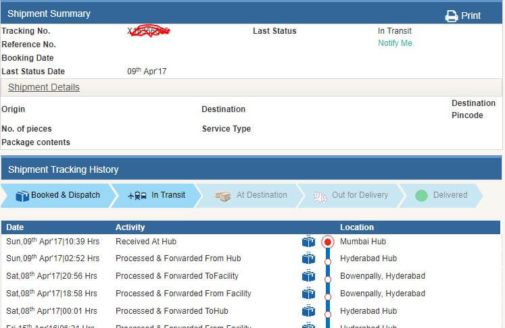Click the Activity column header
505x328 pixels.
pyautogui.click(x=130, y=227)
